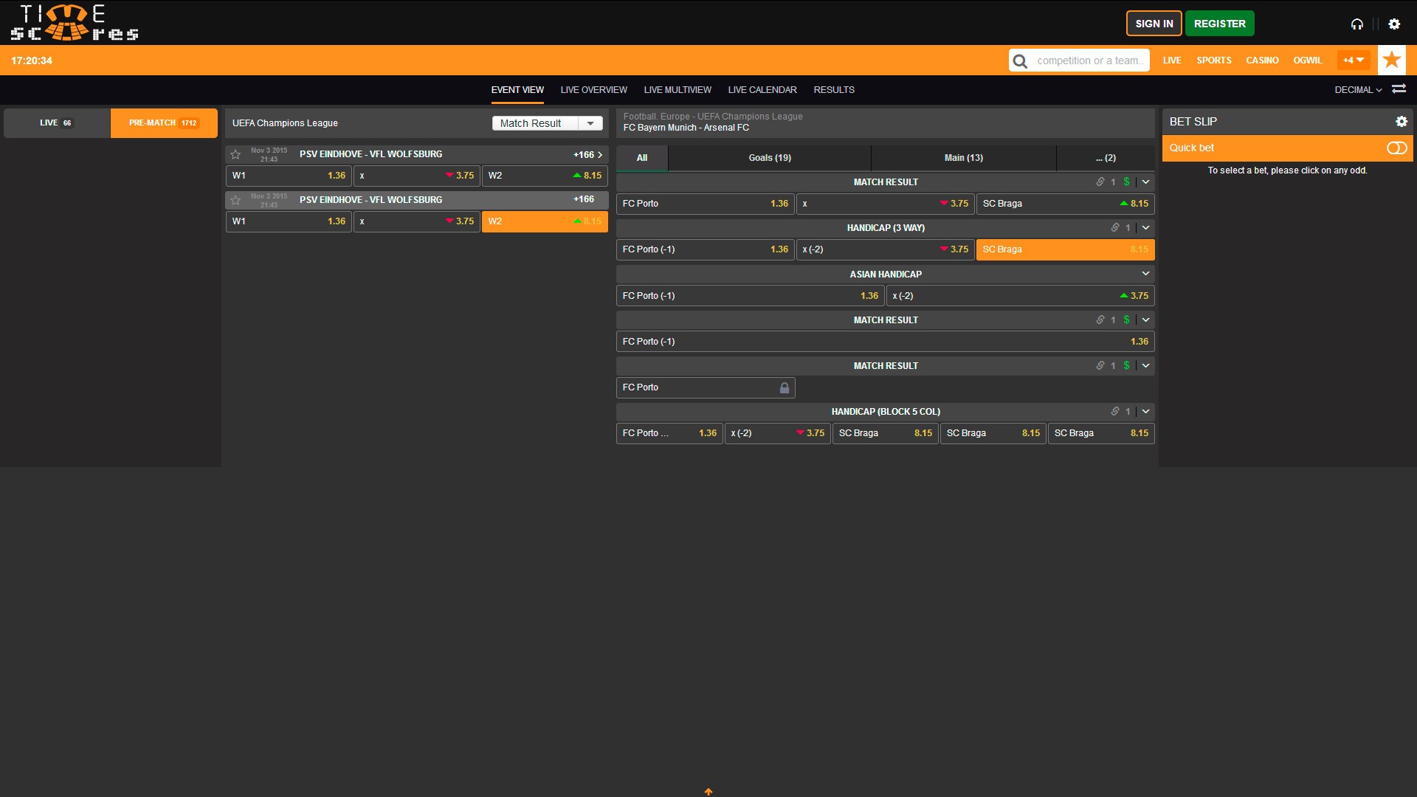Click link icon in Handicap (Block 5 Col) header
The width and height of the screenshot is (1417, 797).
point(1115,412)
